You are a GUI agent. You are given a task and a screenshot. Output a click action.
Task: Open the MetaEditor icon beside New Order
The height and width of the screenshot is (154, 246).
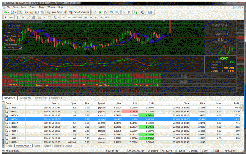[x=66, y=12]
